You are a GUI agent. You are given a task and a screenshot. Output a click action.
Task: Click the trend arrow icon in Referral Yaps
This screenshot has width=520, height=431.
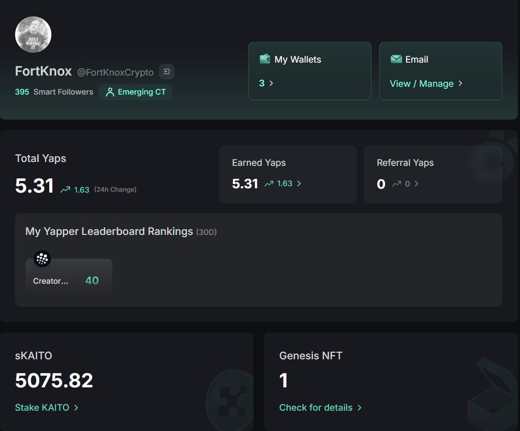point(396,184)
